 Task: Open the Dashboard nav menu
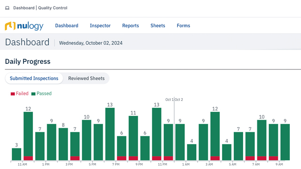[x=67, y=26]
